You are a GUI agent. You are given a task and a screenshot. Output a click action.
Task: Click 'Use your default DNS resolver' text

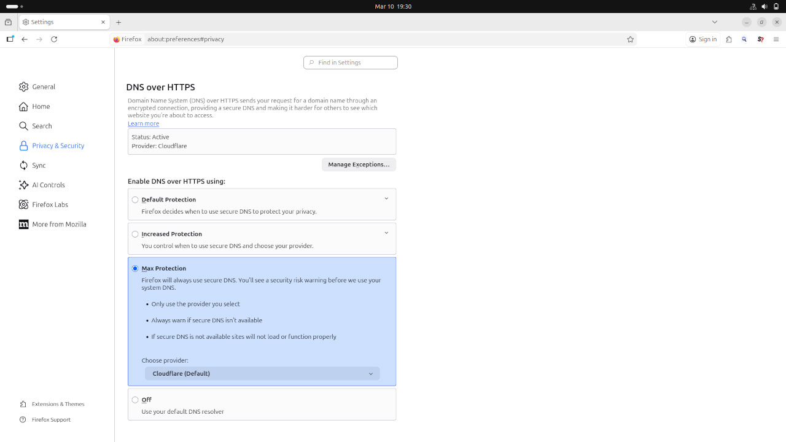pos(182,412)
